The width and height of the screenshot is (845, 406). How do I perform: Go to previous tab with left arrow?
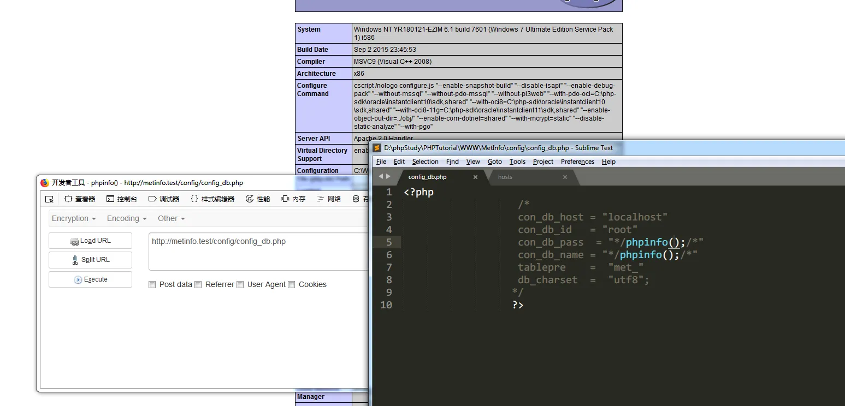[381, 176]
